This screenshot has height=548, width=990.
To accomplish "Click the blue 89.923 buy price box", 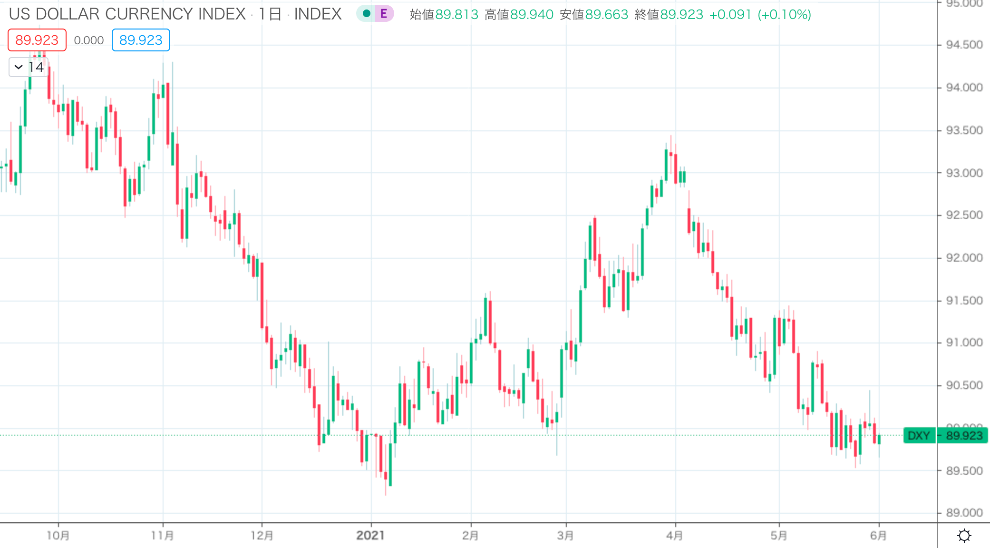I will (x=141, y=40).
